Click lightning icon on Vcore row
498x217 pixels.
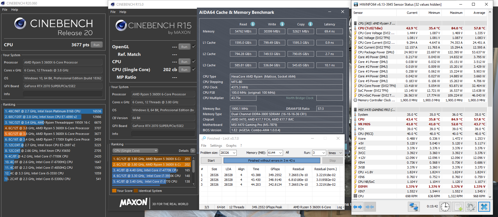click(x=355, y=139)
